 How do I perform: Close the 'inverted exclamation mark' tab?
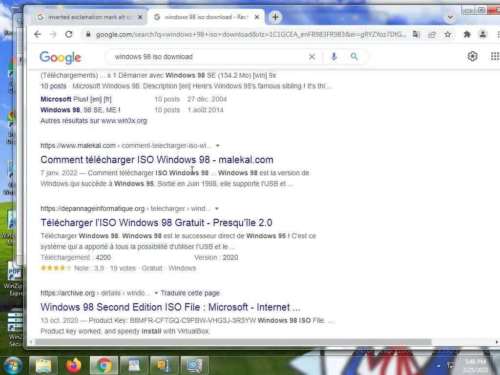(140, 17)
